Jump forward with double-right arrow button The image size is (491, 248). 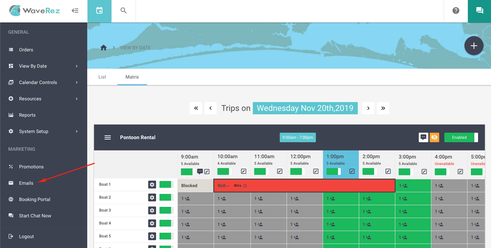point(383,108)
